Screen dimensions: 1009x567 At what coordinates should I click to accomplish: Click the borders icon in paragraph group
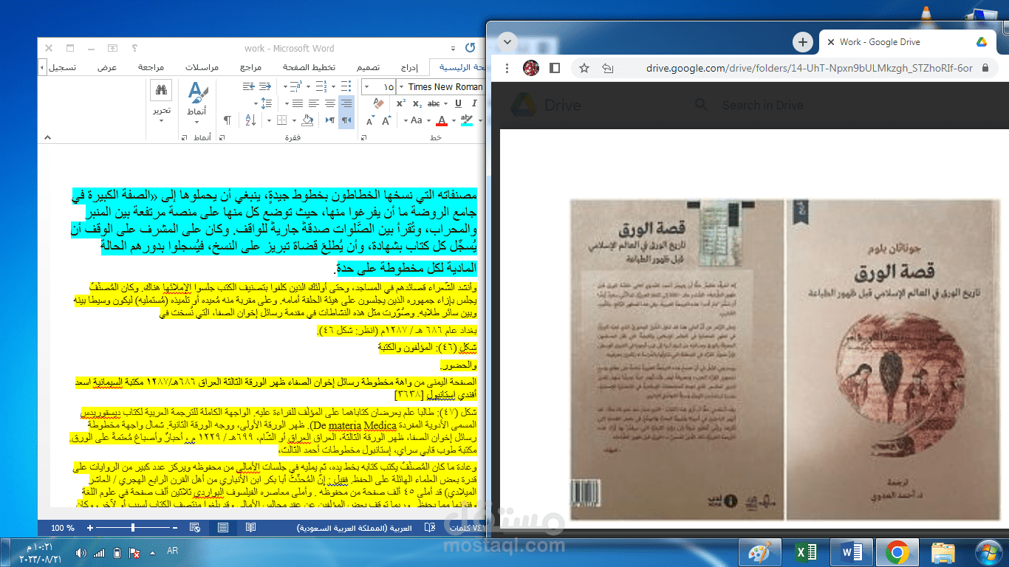pos(281,120)
